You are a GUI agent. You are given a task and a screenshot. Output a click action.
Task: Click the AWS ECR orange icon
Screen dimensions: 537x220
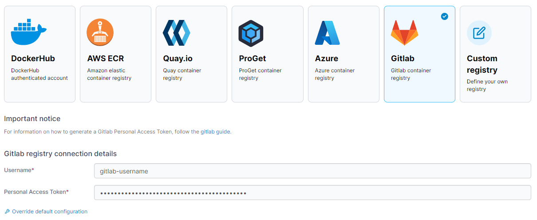pos(100,32)
